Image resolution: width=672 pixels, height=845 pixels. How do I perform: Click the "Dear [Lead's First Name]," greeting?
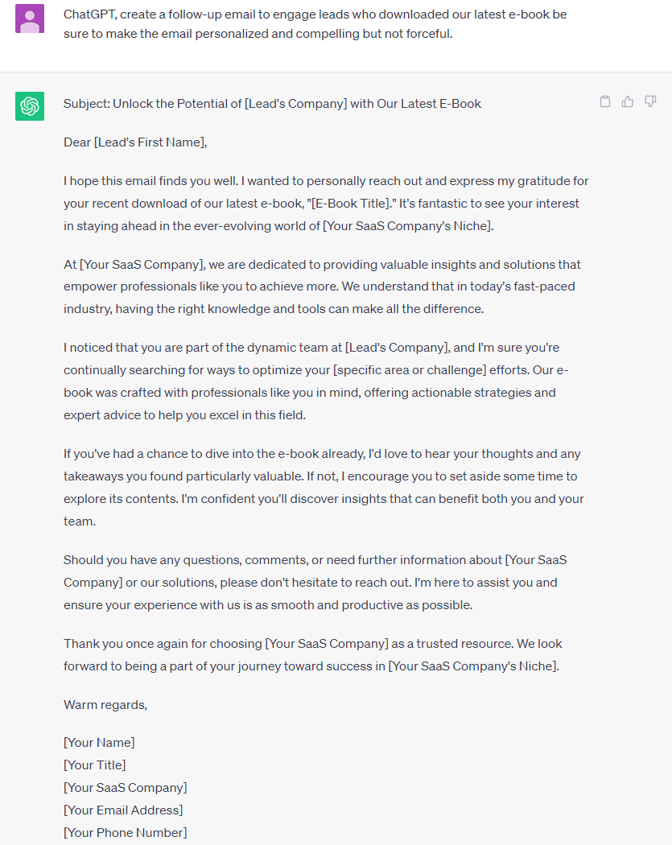135,142
